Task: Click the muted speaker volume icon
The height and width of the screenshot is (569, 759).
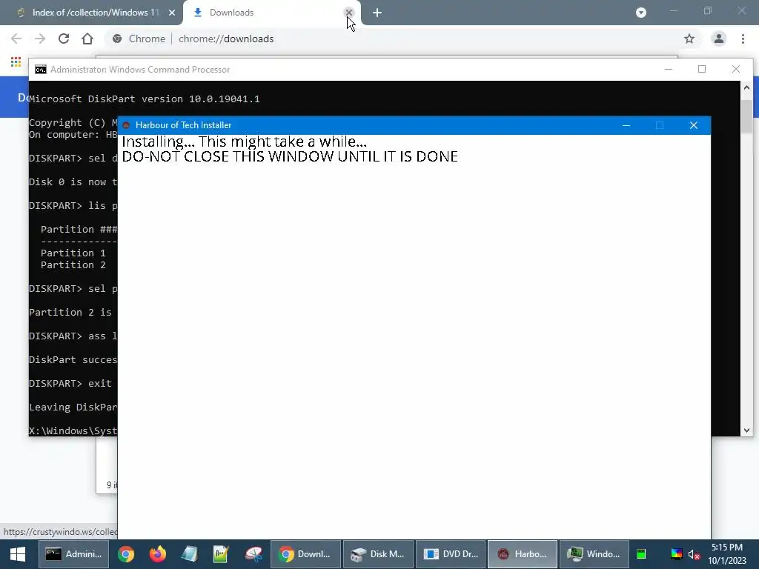Action: coord(694,554)
